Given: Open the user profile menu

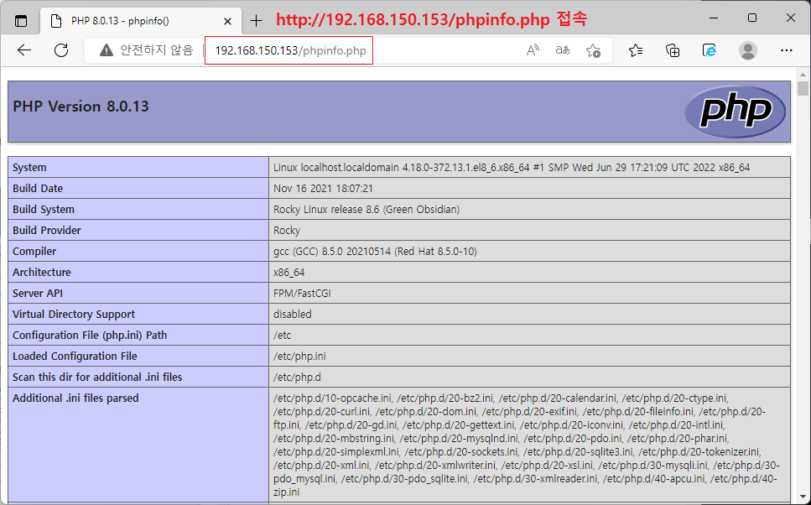Looking at the screenshot, I should point(748,50).
